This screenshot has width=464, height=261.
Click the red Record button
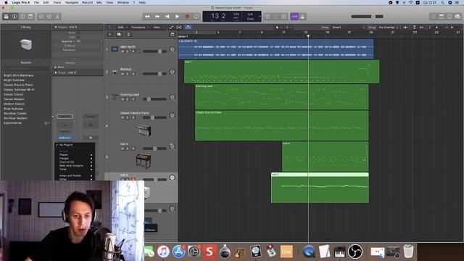click(187, 17)
